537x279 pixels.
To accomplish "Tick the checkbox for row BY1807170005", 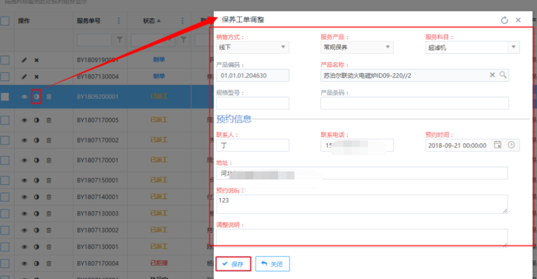I will pos(5,120).
